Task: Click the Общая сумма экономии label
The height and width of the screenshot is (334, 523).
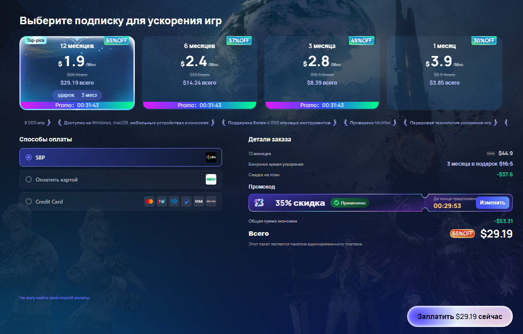Action: pyautogui.click(x=272, y=221)
